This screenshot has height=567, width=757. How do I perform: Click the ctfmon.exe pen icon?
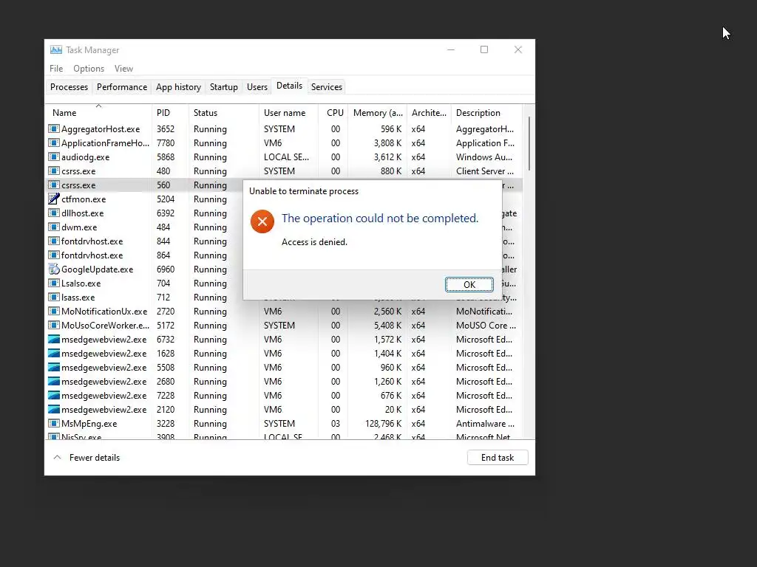53,199
